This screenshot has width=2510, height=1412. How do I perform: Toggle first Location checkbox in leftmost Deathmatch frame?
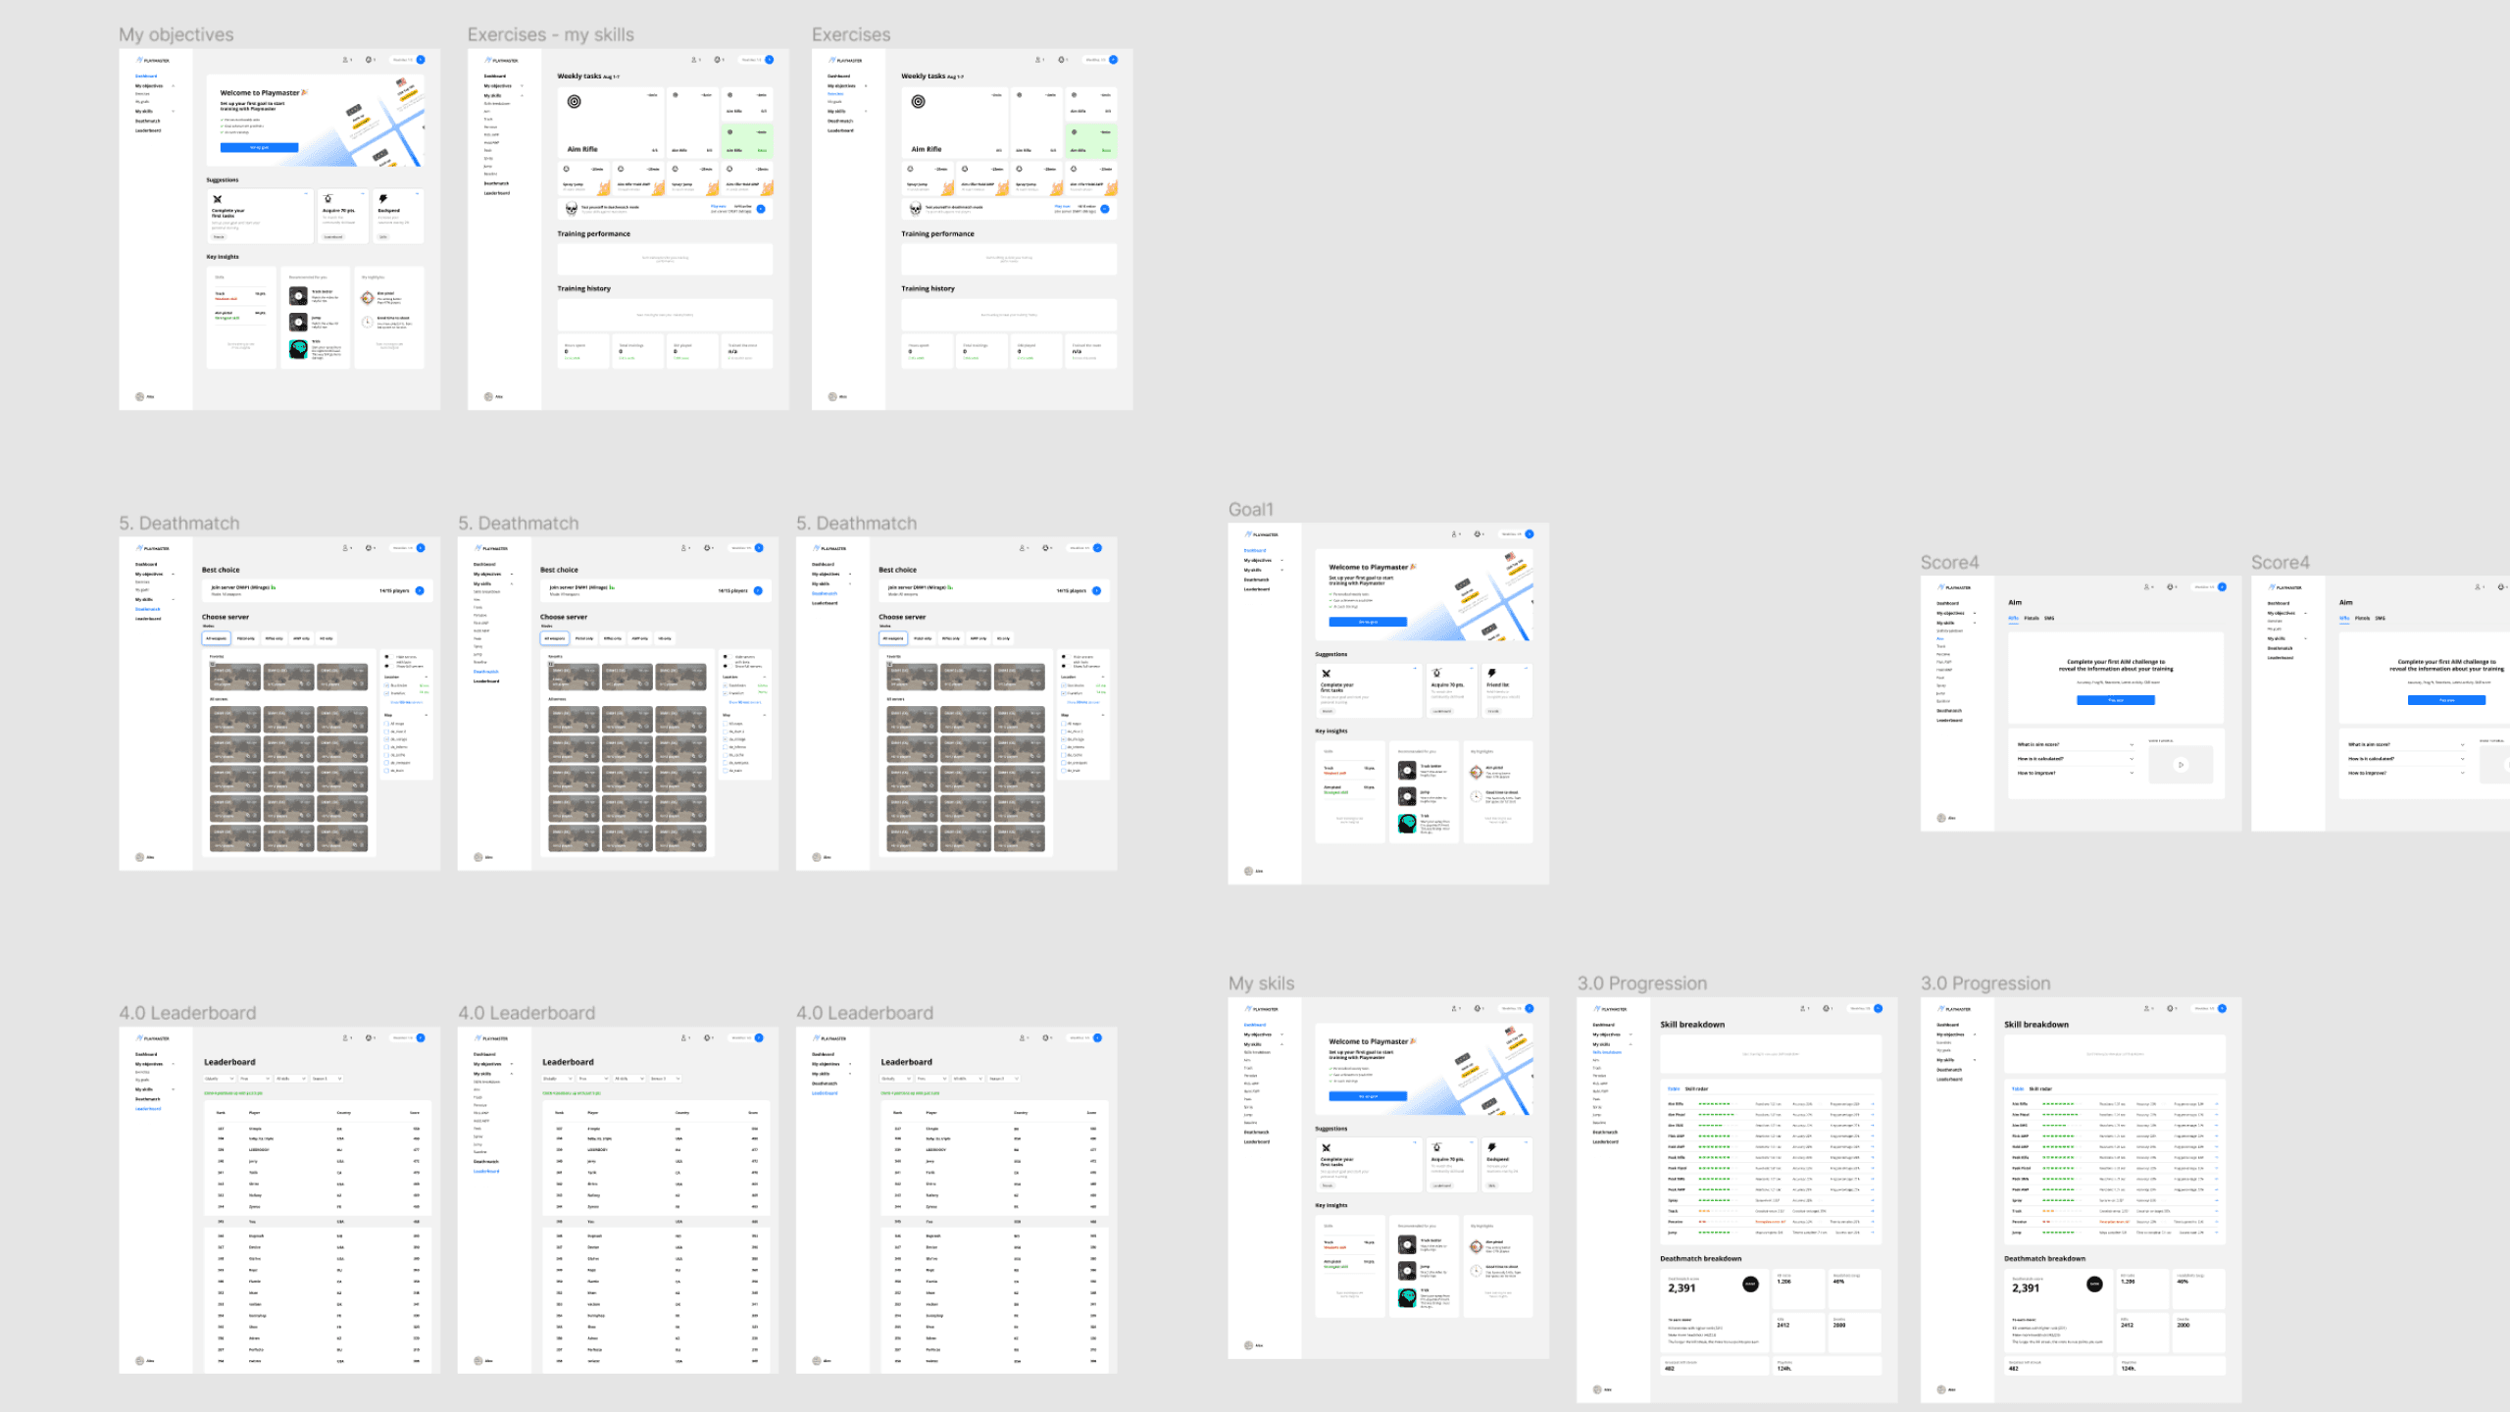[x=387, y=685]
